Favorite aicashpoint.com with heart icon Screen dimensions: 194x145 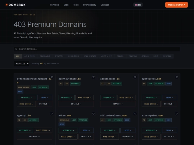pyautogui.click(x=177, y=113)
